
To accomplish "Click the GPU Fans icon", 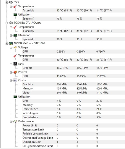I will 15,64.
